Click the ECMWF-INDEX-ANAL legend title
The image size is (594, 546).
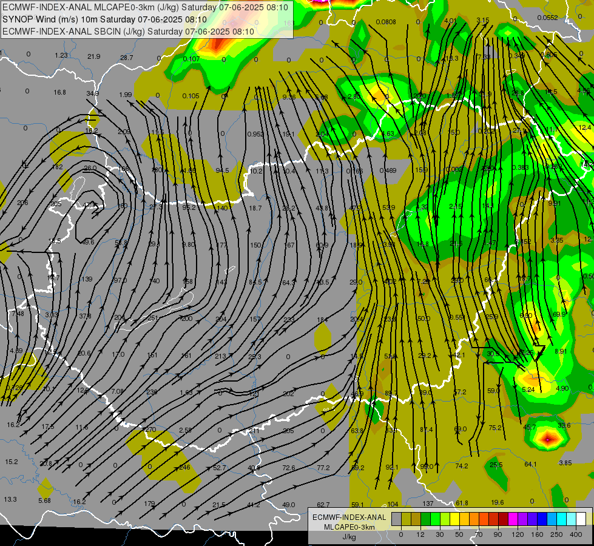[x=349, y=517]
